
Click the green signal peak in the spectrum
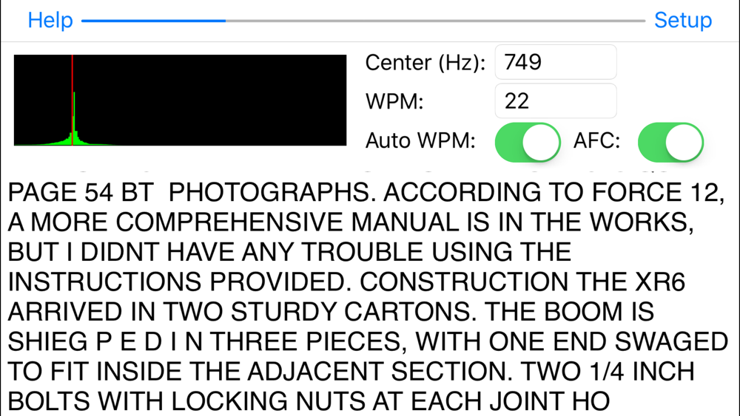tap(75, 117)
